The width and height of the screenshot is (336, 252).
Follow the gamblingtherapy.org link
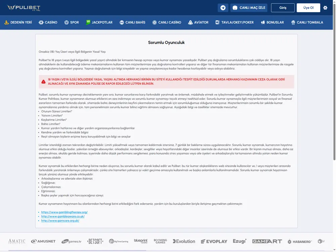tap(64, 212)
